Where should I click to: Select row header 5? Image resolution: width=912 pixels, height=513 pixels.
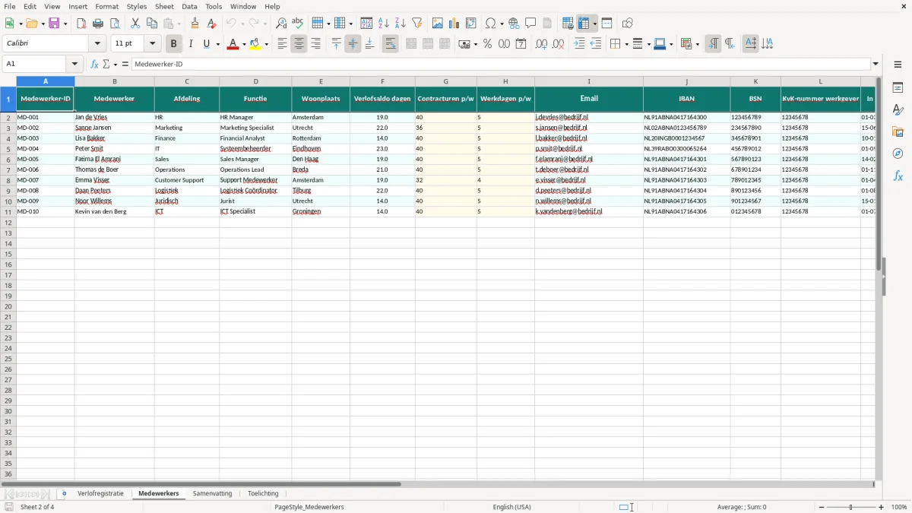click(8, 149)
